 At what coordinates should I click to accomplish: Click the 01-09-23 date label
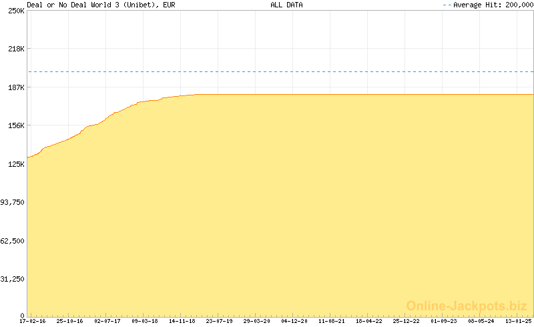(x=444, y=321)
